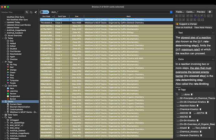Remove the Reaction-Rates tag via its delete icon
The width and height of the screenshot is (216, 140).
point(198,106)
